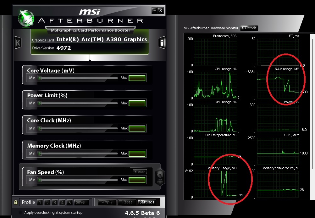Click driver version 4972 text
The width and height of the screenshot is (315, 218).
(64, 48)
